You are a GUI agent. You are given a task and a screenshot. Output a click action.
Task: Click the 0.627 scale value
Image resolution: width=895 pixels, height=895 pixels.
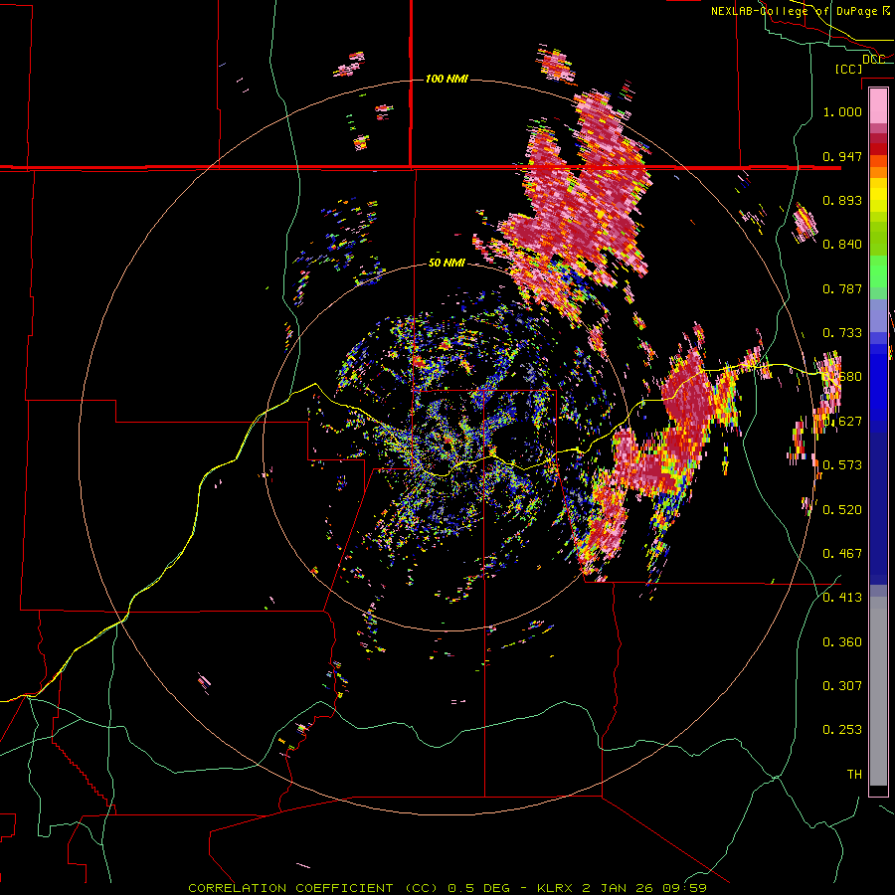[844, 422]
